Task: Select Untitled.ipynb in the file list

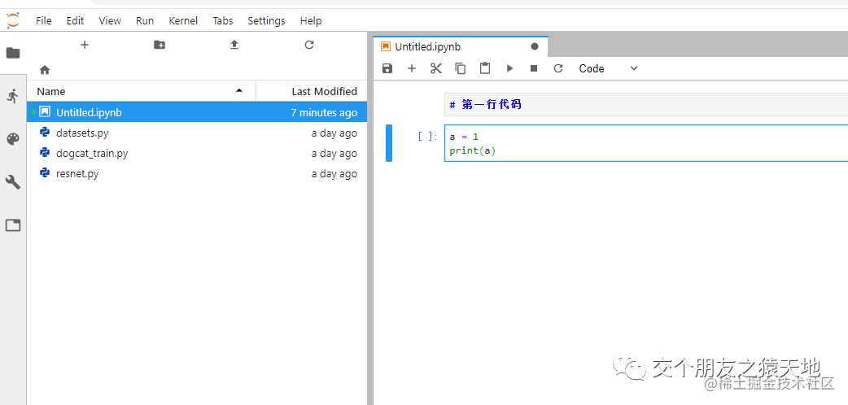Action: point(197,112)
